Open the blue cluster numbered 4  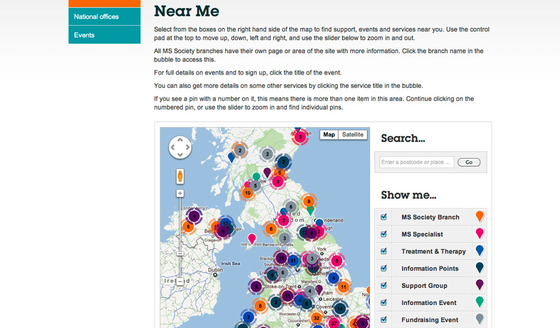click(334, 277)
